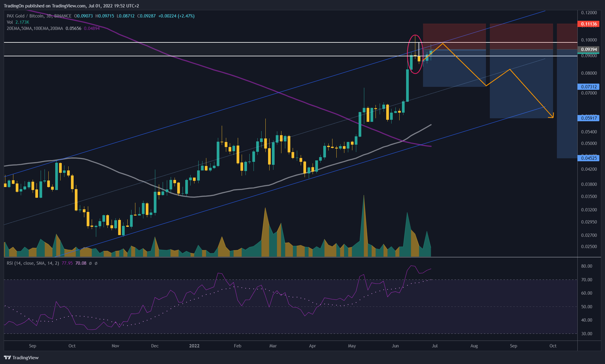Image resolution: width=605 pixels, height=364 pixels.
Task: Click the 0.04200 price axis tick
Action: point(589,169)
